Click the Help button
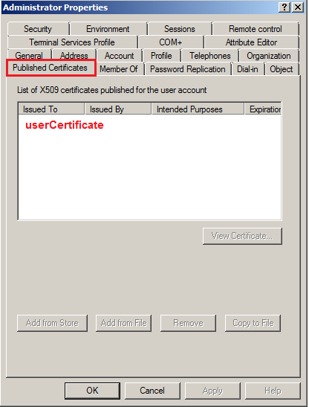Viewport: 309px width, 407px height. (273, 391)
